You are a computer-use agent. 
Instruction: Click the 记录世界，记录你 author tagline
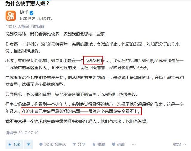(36, 19)
